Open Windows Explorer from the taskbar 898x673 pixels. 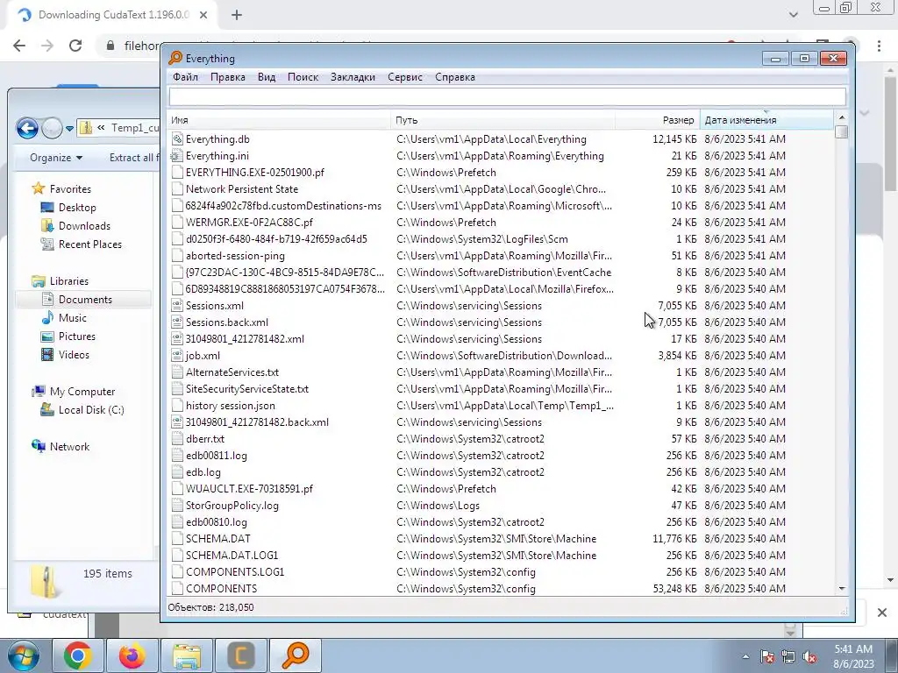pos(186,655)
